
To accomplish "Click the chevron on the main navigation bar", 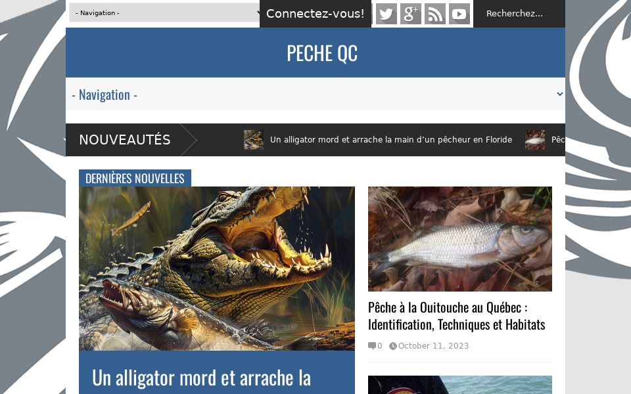I will pyautogui.click(x=559, y=94).
